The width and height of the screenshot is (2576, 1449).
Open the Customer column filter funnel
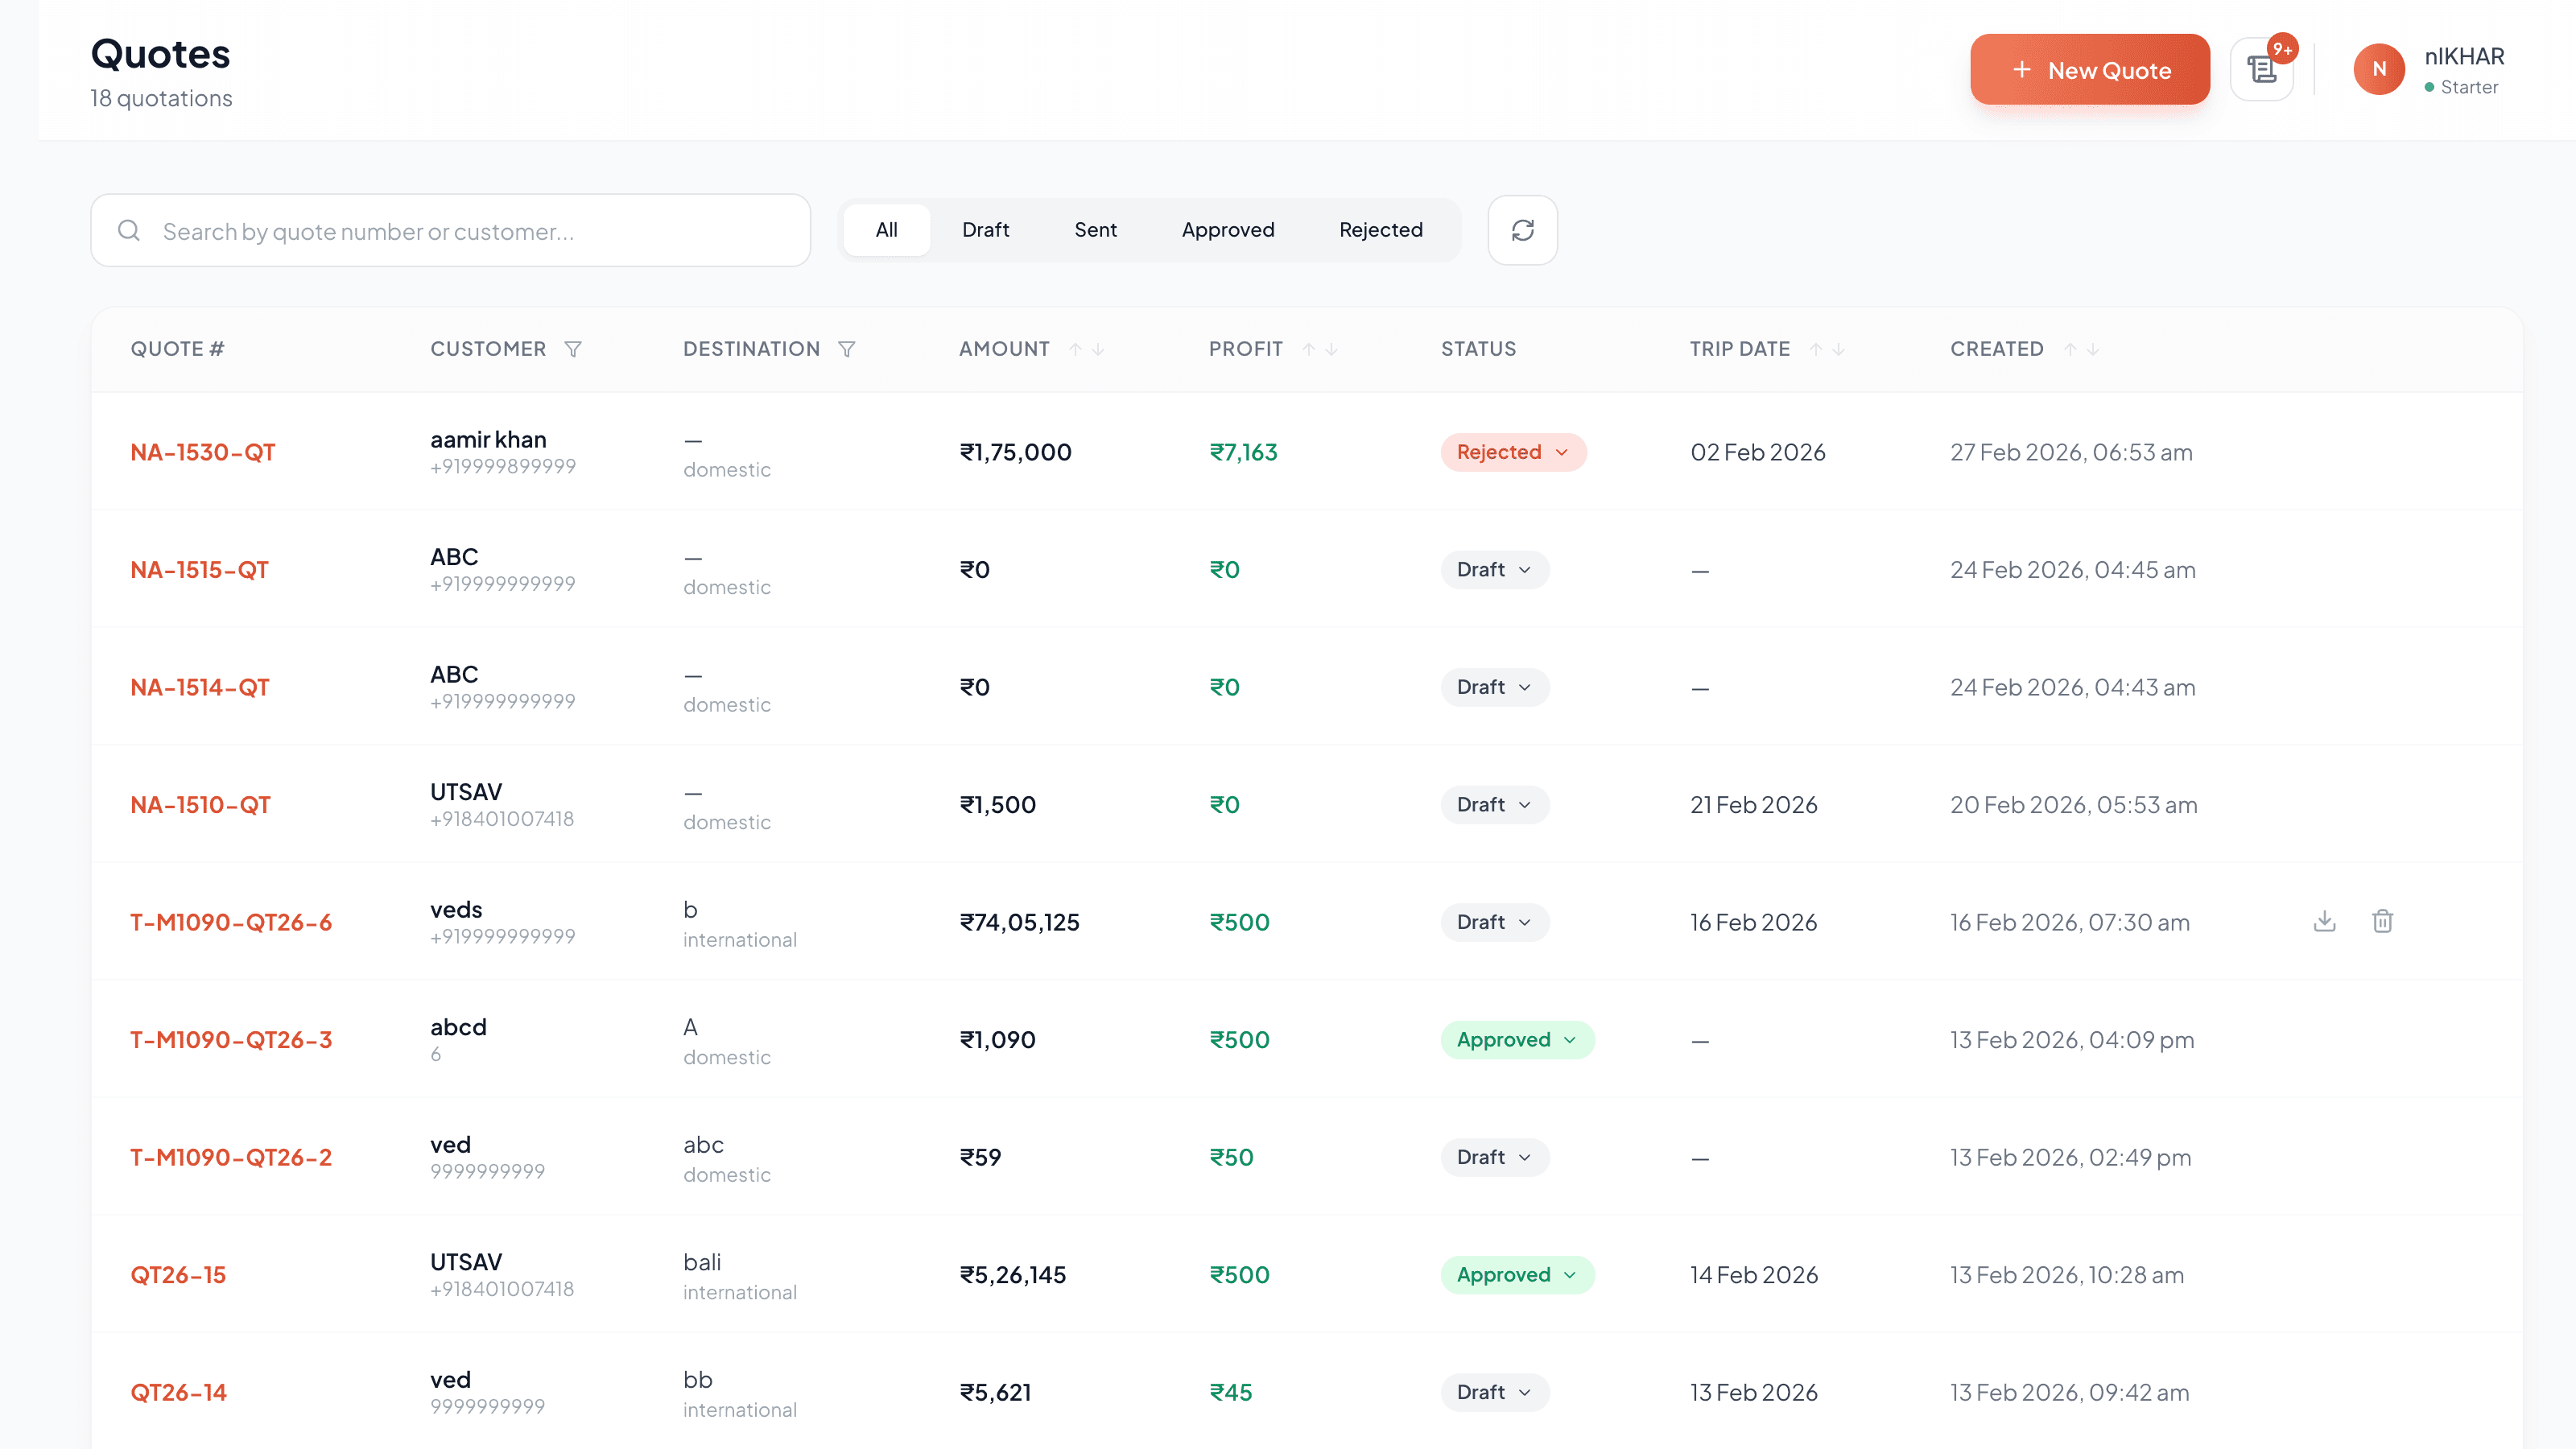574,349
